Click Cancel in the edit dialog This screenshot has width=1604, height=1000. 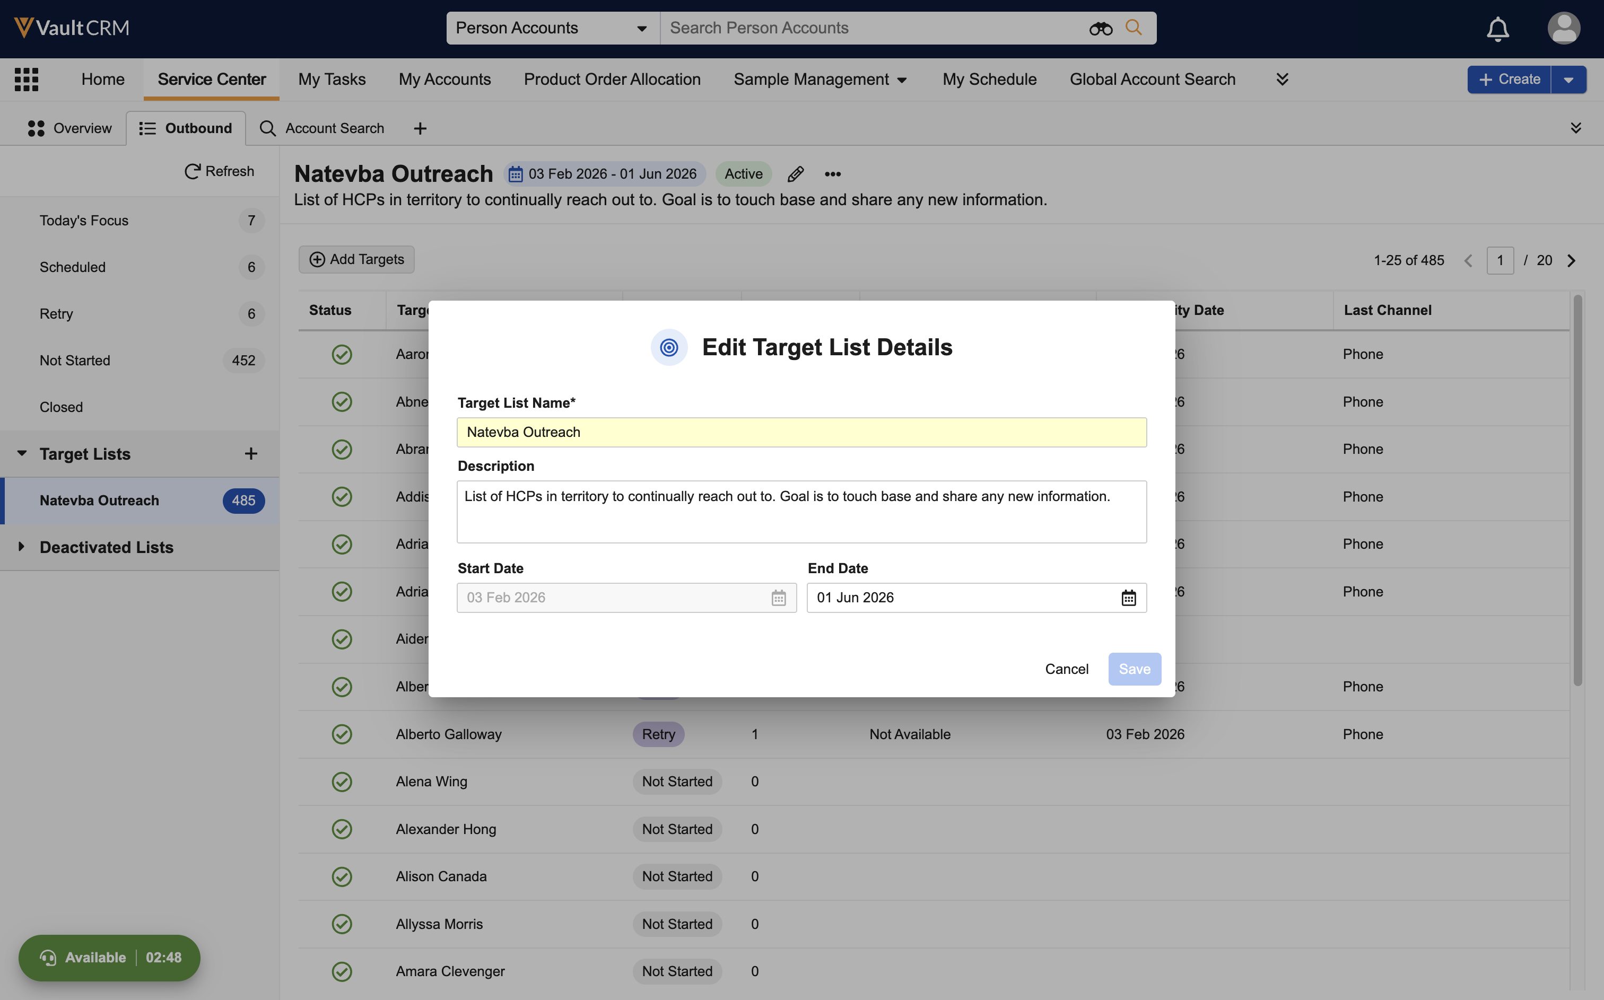click(x=1066, y=669)
